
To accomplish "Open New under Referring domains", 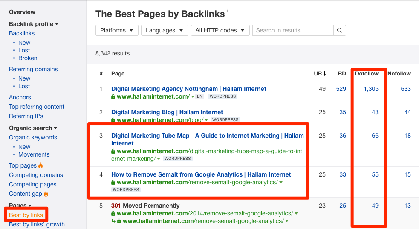I will (24, 78).
